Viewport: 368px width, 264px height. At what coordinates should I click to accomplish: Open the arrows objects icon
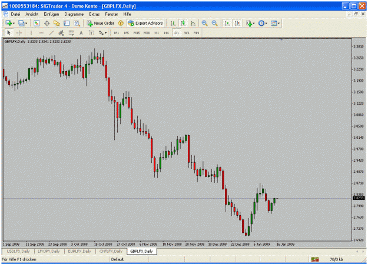[101, 33]
